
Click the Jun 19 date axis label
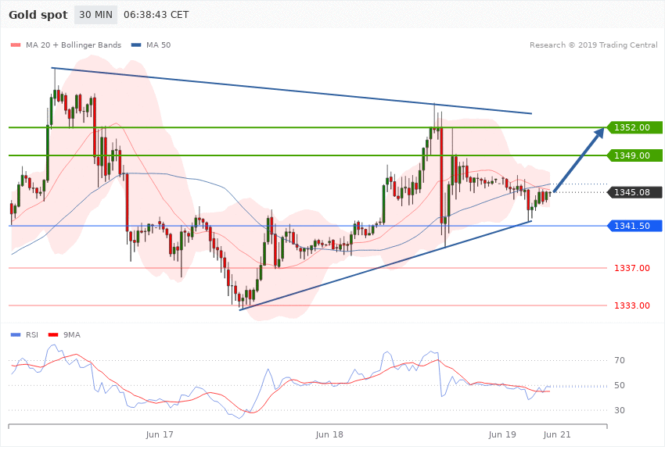pos(502,434)
